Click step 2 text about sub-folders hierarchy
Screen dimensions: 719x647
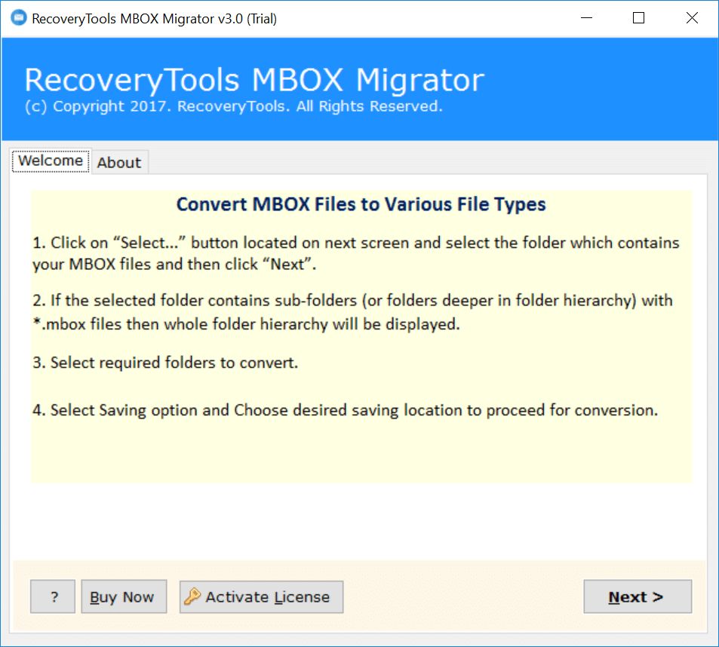point(352,312)
